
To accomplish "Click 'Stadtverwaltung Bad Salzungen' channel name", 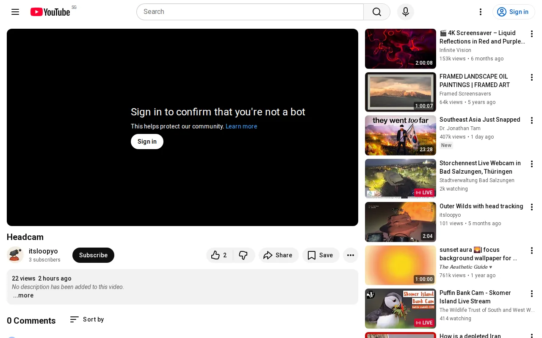I will click(x=477, y=180).
